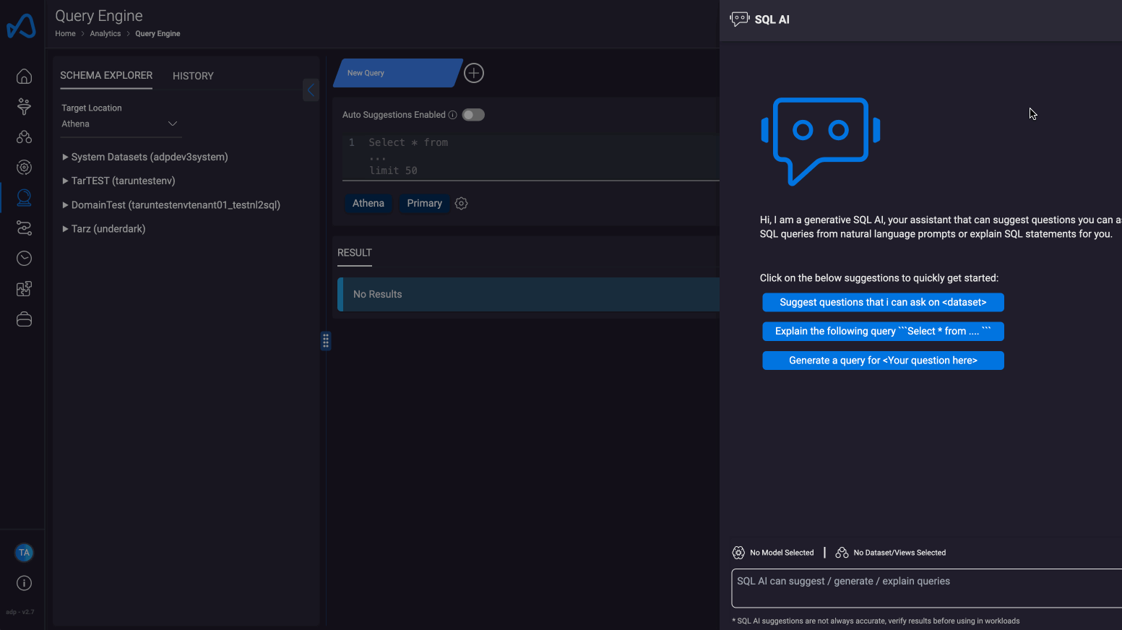Open the clock scheduler icon in sidebar
This screenshot has width=1122, height=630.
tap(24, 259)
